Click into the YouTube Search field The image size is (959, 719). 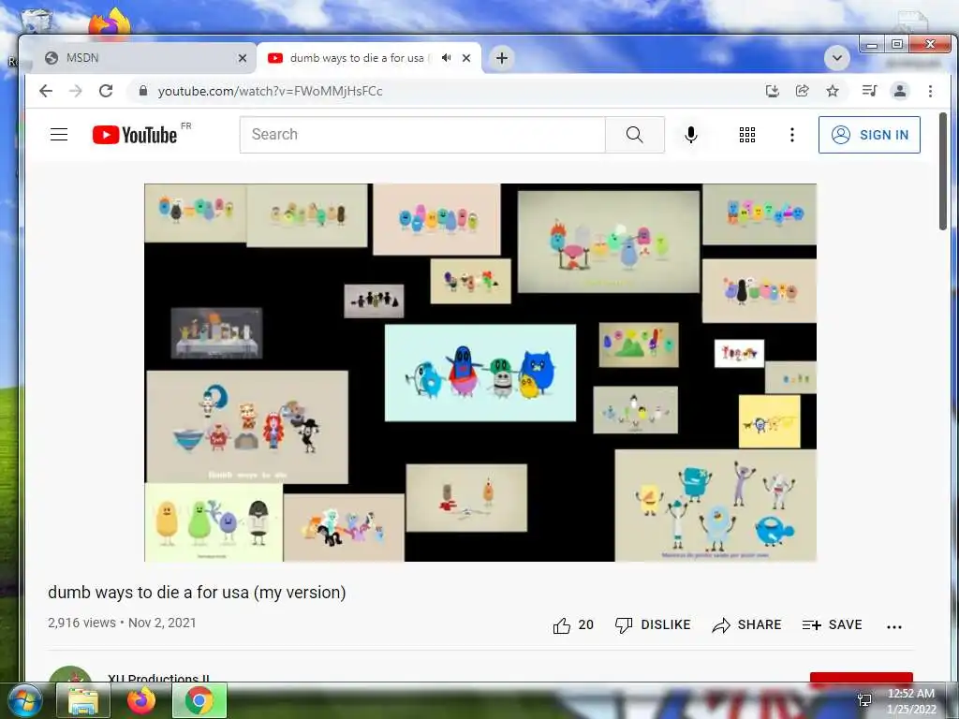422,135
